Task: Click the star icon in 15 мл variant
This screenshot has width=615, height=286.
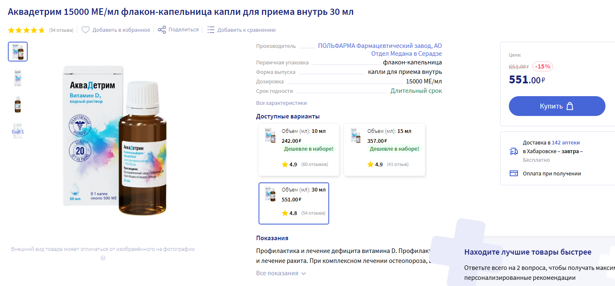Action: pyautogui.click(x=370, y=164)
